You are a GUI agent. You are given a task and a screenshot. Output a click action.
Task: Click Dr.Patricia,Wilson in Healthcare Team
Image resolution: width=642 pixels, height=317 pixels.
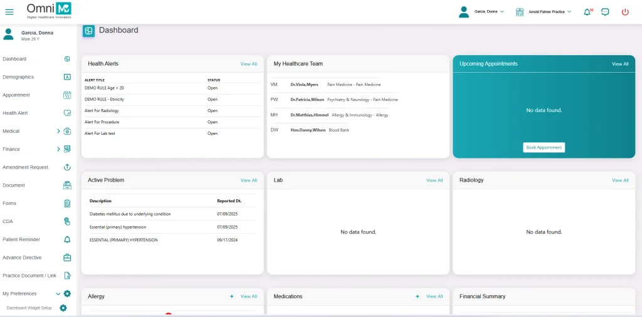click(308, 100)
